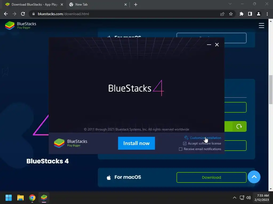Open volume control tray icon
The width and height of the screenshot is (273, 204).
click(248, 198)
